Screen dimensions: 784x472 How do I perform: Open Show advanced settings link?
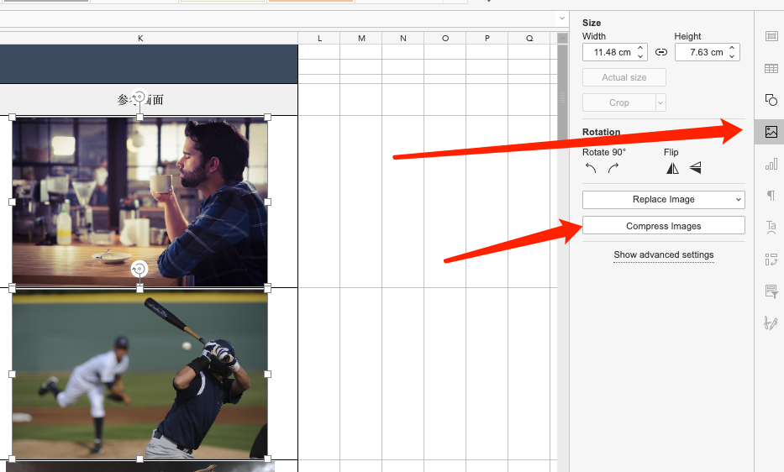click(x=663, y=254)
